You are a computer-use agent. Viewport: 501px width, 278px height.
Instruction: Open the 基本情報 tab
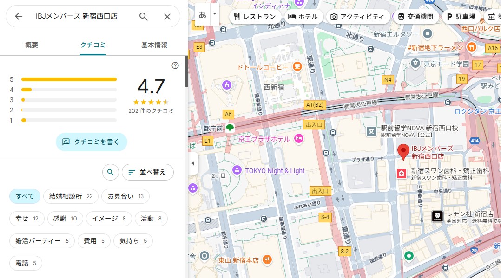154,45
